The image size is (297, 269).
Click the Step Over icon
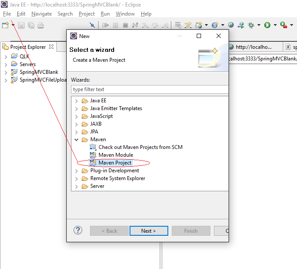(x=155, y=25)
